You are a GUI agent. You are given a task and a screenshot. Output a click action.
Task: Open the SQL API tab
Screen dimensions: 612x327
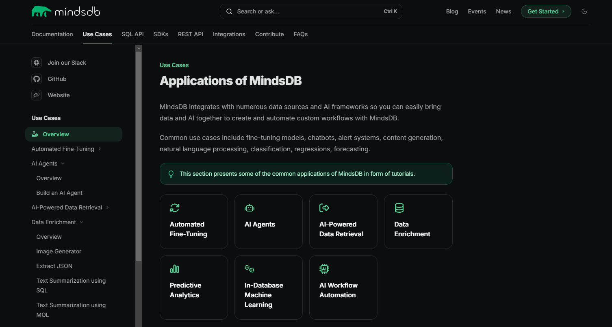pyautogui.click(x=132, y=34)
